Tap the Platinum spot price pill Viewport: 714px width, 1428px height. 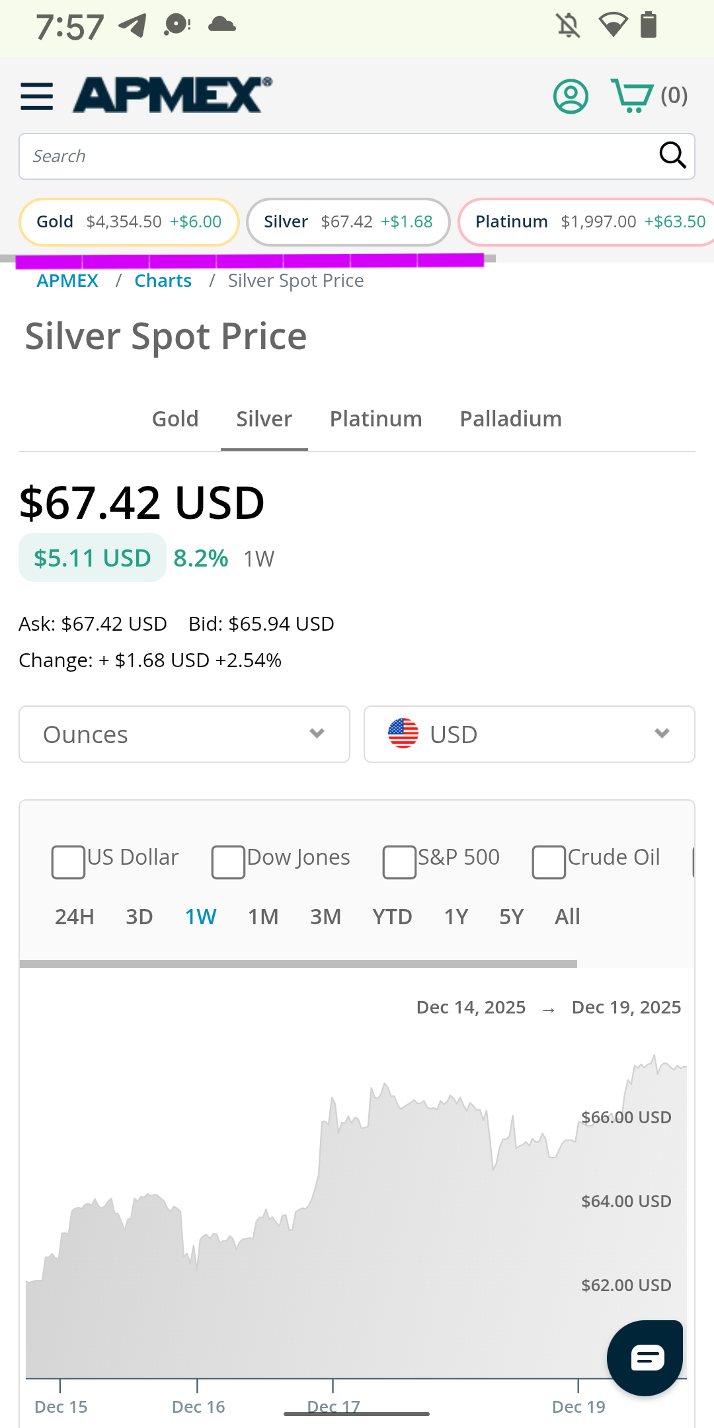[x=588, y=222]
